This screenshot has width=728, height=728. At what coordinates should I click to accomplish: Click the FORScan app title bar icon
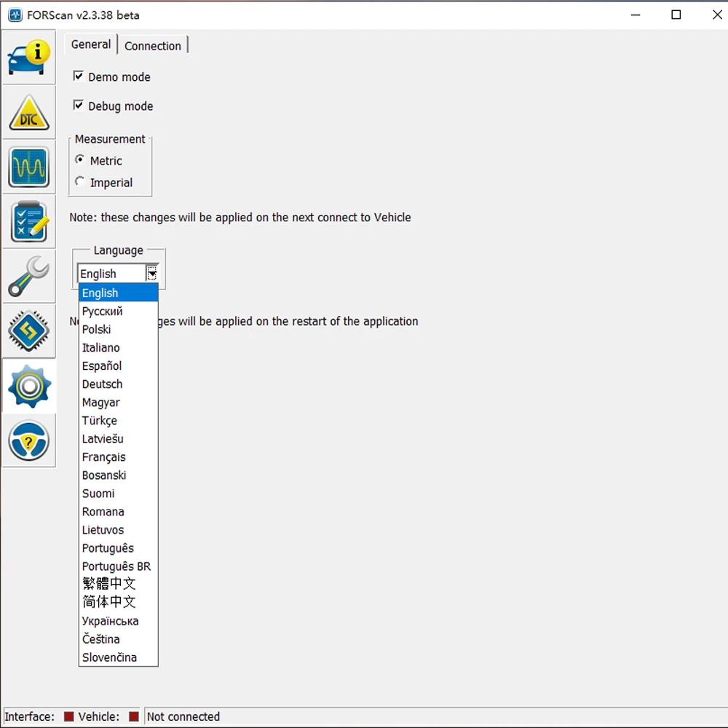tap(15, 15)
